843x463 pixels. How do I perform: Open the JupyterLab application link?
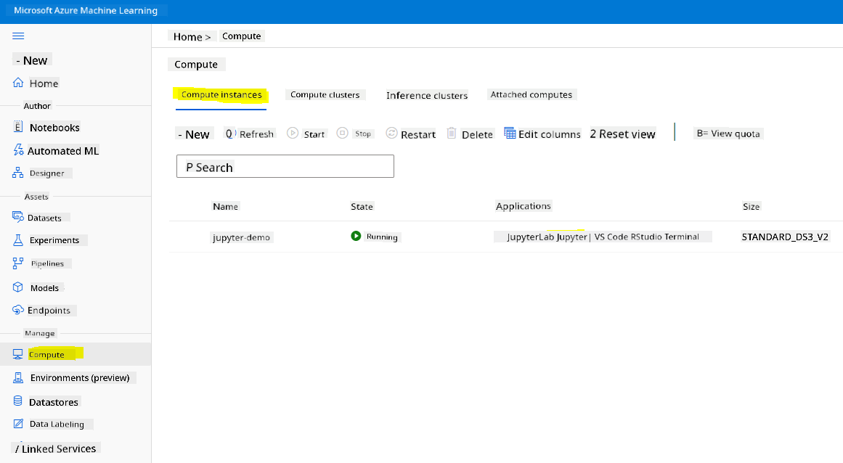(530, 237)
